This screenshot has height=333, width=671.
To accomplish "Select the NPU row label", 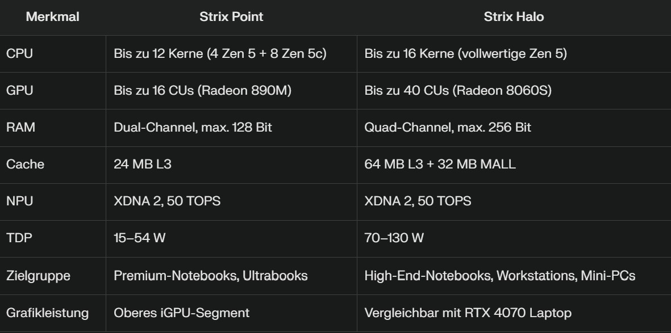I will point(19,201).
